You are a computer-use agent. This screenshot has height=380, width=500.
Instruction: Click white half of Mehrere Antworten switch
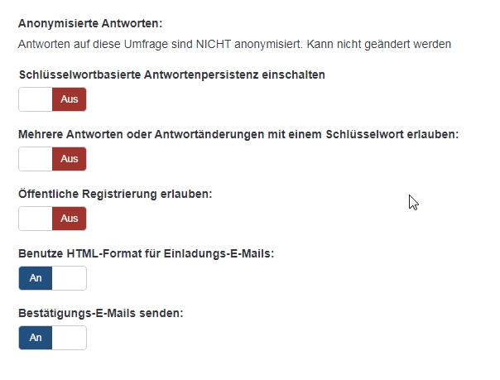point(35,159)
